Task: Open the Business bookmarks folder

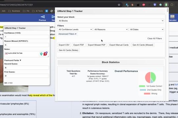Action: (x=14, y=11)
